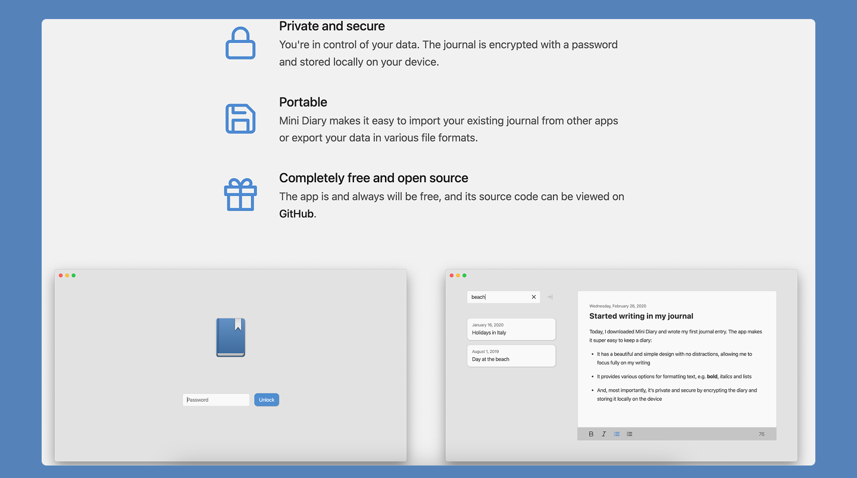This screenshot has width=857, height=478.
Task: Toggle bold formatting in the editor toolbar
Action: 591,434
